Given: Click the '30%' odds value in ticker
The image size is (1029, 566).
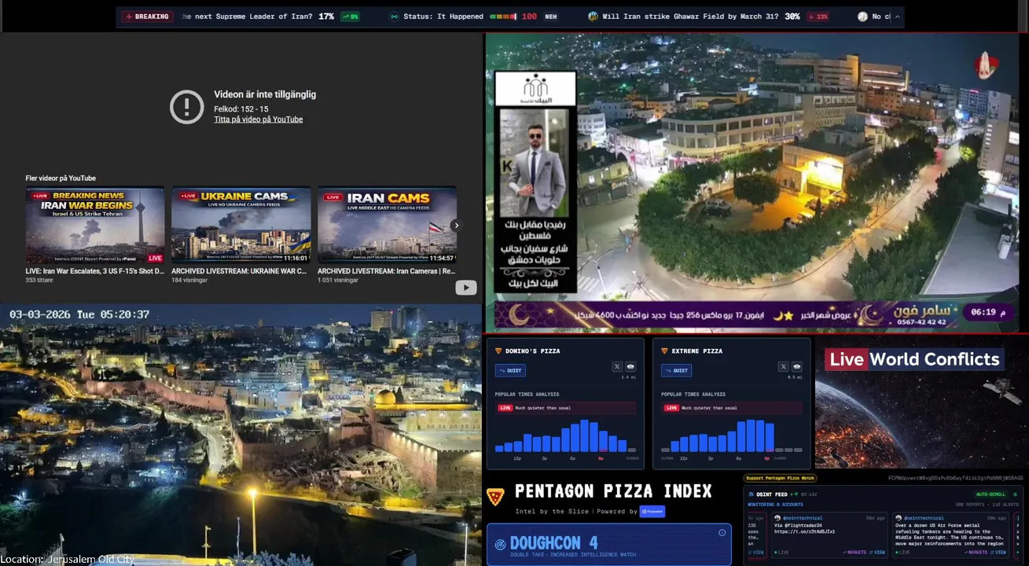Looking at the screenshot, I should pos(792,17).
